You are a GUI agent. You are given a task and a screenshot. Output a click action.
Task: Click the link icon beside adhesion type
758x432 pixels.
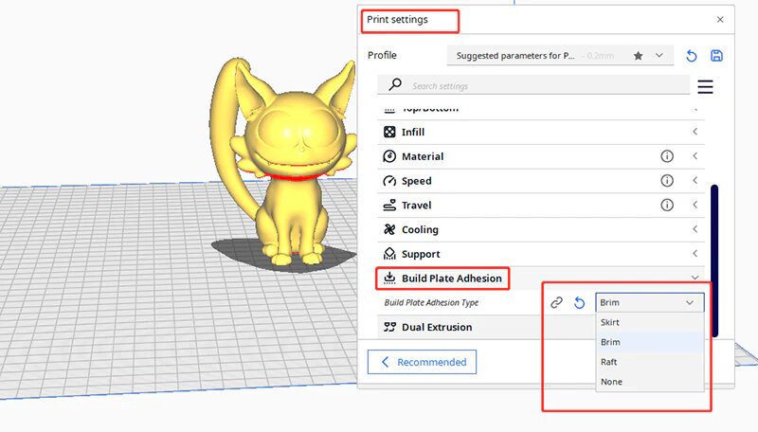coord(556,302)
